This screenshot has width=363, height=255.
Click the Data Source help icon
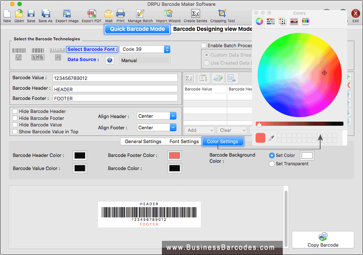point(110,60)
